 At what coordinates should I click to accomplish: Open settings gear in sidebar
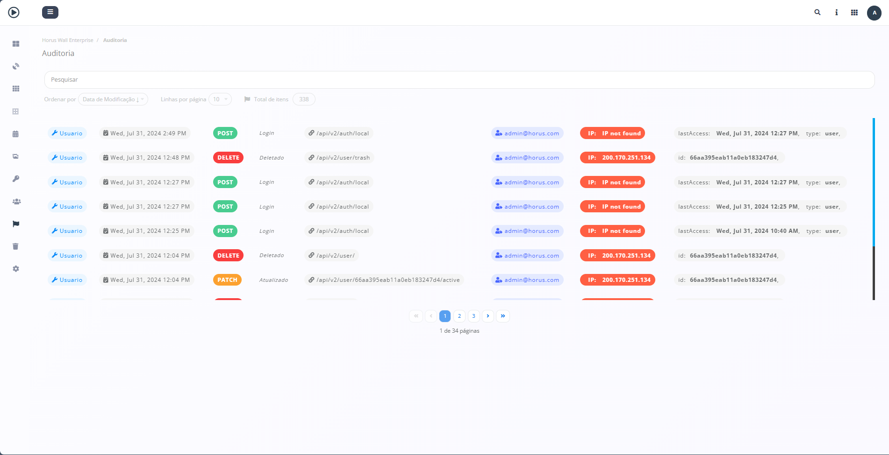point(16,269)
